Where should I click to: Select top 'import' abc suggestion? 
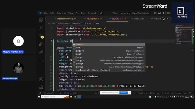tap(109, 45)
